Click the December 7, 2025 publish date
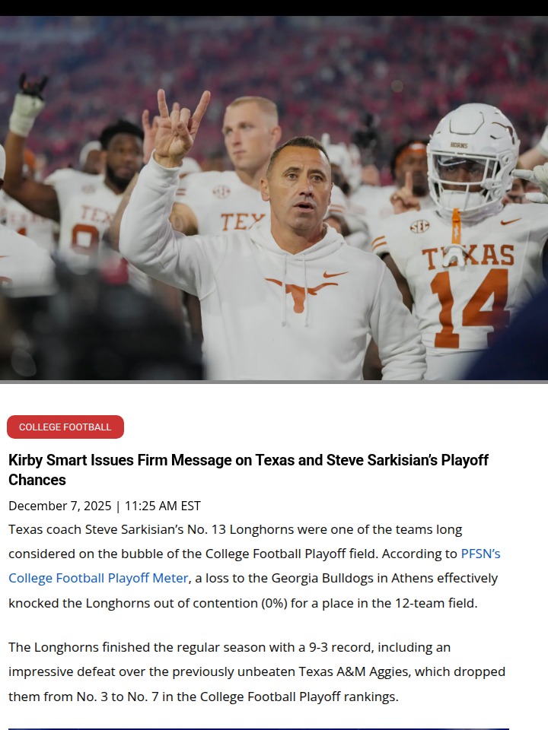Viewport: 548px width, 730px height. pyautogui.click(x=59, y=506)
